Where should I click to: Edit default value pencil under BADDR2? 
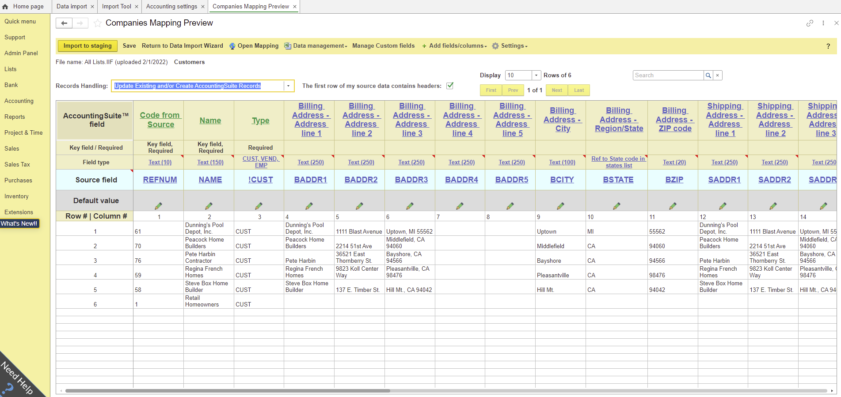click(360, 206)
